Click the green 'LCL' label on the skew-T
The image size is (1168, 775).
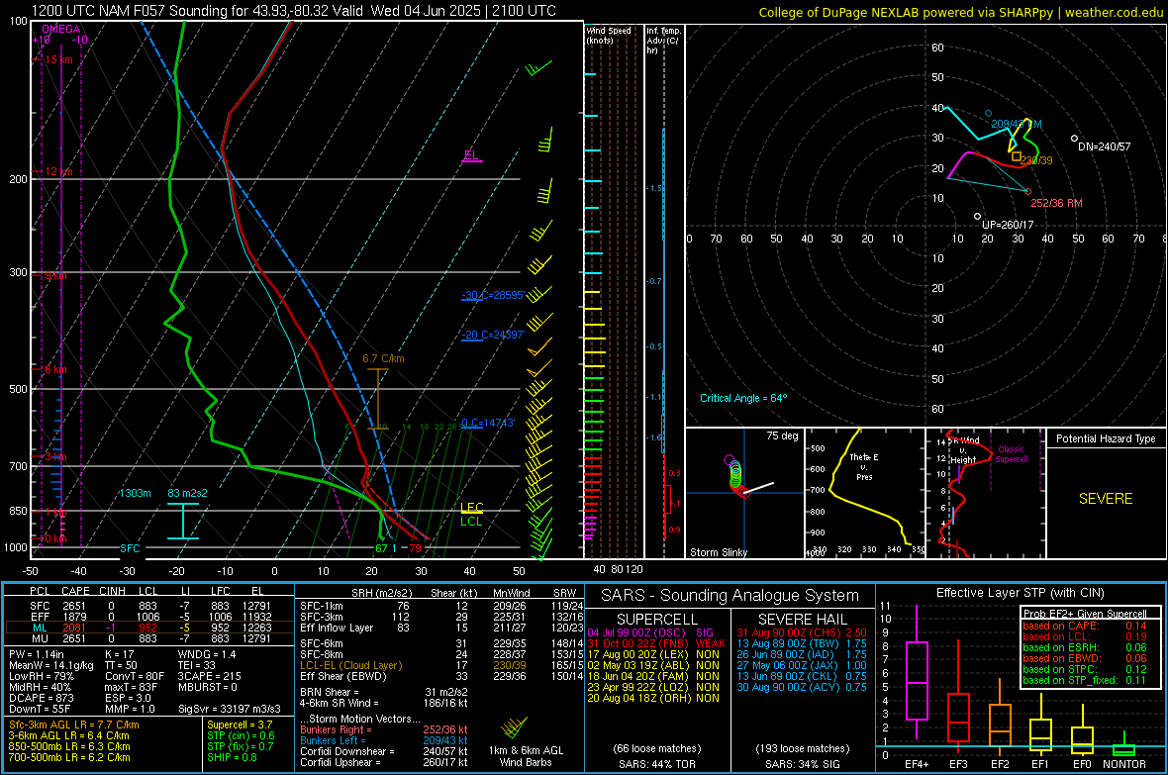pyautogui.click(x=471, y=521)
